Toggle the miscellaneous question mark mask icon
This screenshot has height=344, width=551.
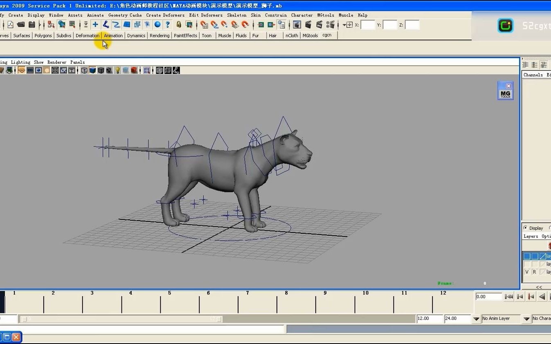(168, 25)
